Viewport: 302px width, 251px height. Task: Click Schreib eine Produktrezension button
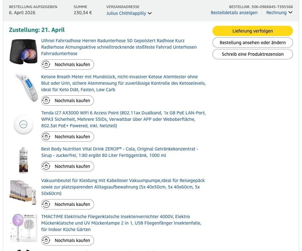point(252,54)
